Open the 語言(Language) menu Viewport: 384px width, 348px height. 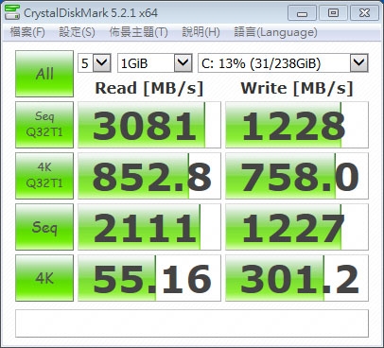point(275,32)
